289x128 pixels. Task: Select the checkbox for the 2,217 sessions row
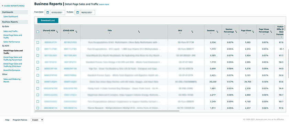tap(38, 95)
